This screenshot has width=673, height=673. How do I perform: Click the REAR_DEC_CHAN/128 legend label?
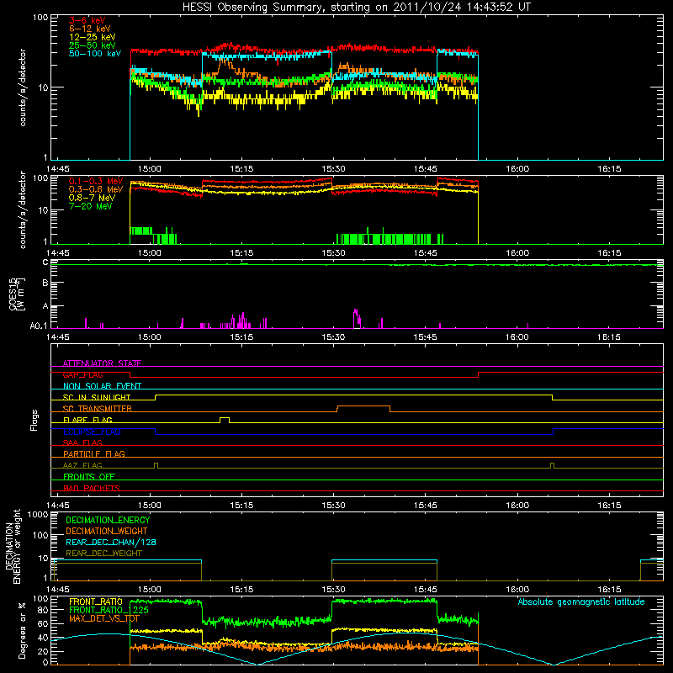111,542
